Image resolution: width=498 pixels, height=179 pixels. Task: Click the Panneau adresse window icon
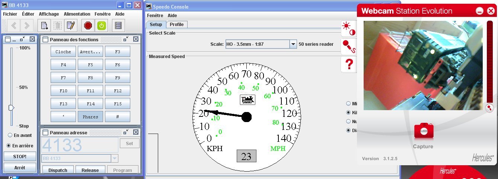click(45, 132)
